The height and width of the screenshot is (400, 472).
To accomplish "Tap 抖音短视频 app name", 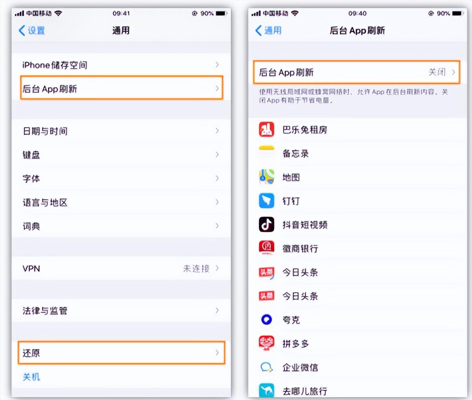I will (305, 225).
